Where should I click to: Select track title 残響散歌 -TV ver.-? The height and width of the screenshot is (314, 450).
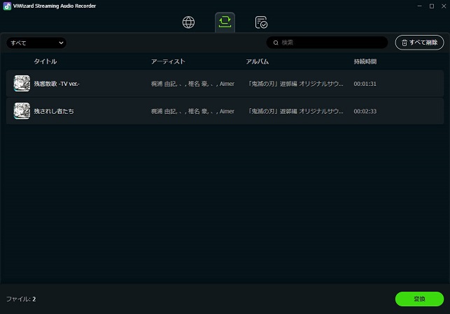click(57, 84)
